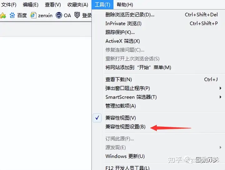
Task: Open the 帮助(H) menu
Action: (125, 5)
